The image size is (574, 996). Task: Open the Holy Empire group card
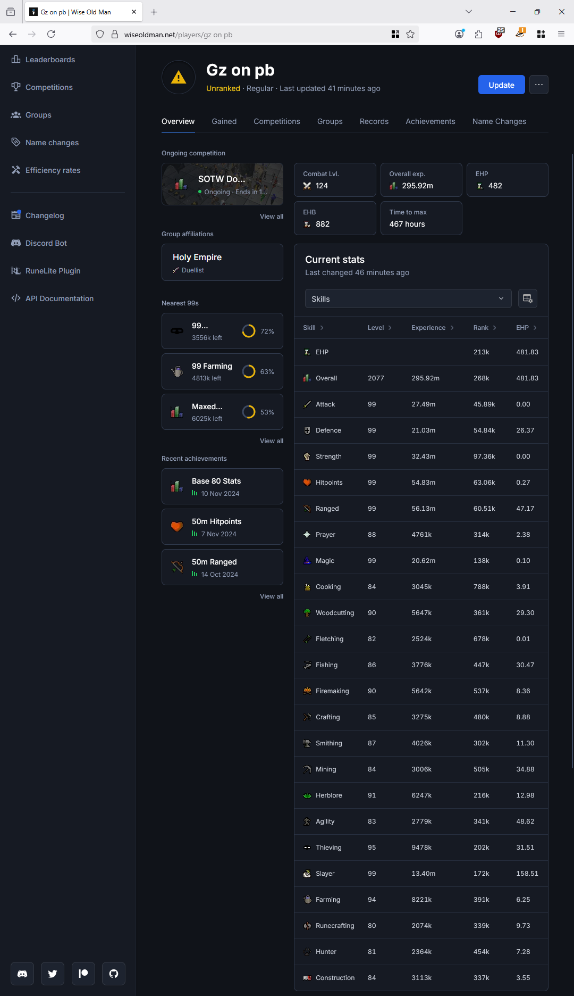(x=222, y=262)
